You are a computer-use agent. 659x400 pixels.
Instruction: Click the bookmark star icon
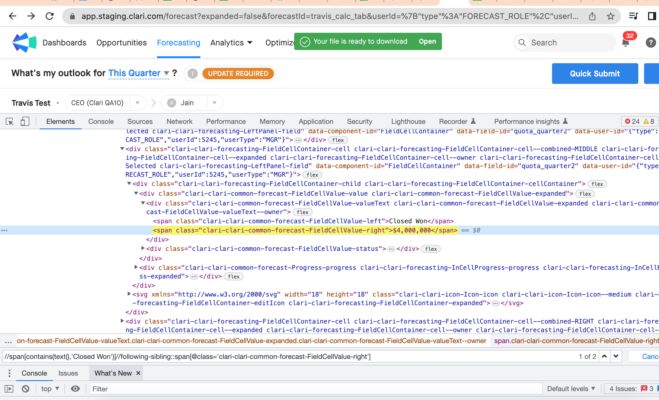[x=611, y=16]
